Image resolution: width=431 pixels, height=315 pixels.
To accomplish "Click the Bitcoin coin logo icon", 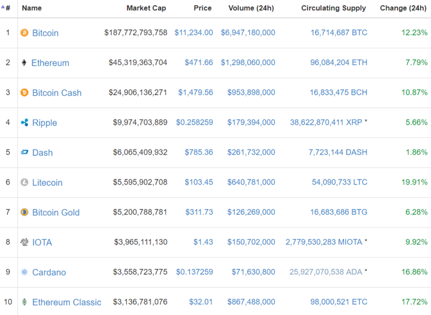I will point(24,33).
